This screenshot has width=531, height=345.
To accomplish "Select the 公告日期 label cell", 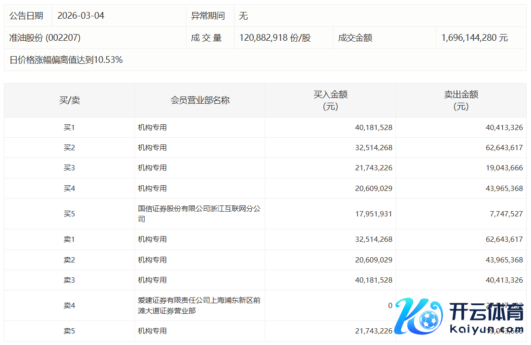I will pyautogui.click(x=26, y=16).
